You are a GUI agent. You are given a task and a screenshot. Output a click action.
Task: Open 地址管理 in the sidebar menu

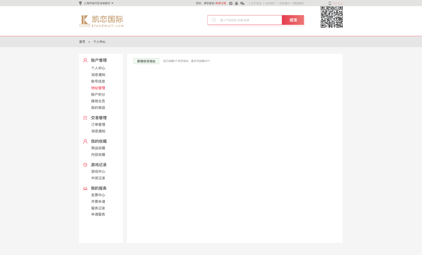tap(98, 88)
